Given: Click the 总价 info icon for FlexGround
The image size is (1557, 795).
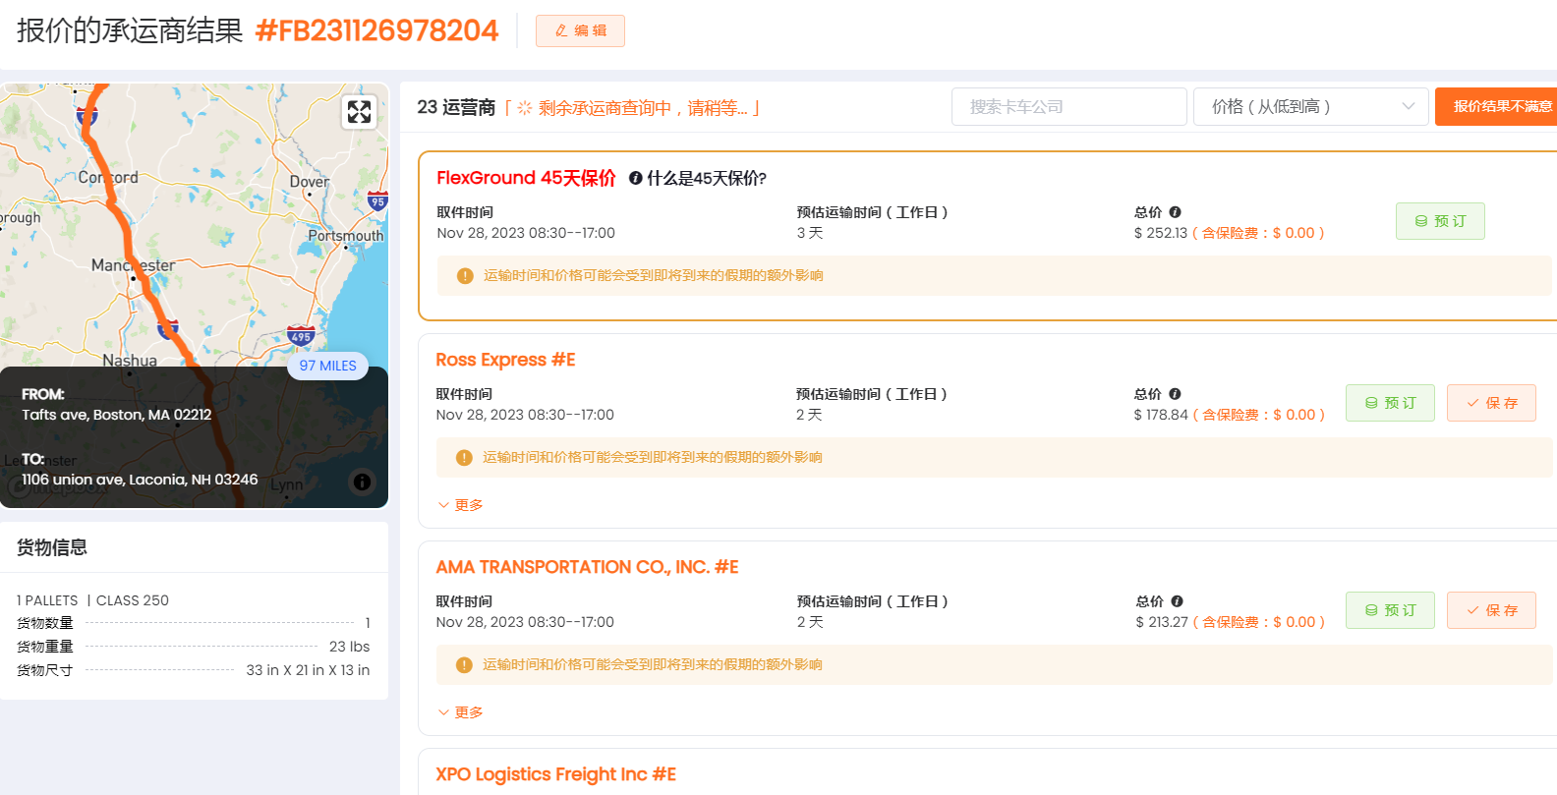Looking at the screenshot, I should click(x=1175, y=212).
